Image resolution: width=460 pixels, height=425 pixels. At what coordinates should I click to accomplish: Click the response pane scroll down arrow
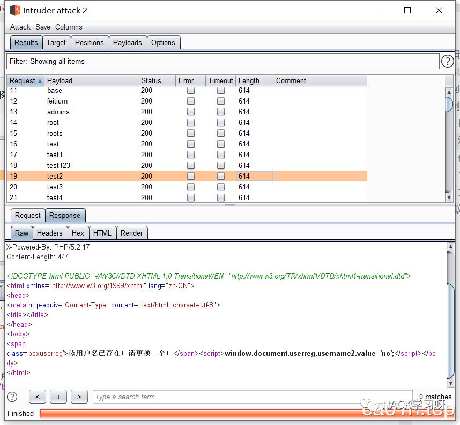[x=450, y=383]
